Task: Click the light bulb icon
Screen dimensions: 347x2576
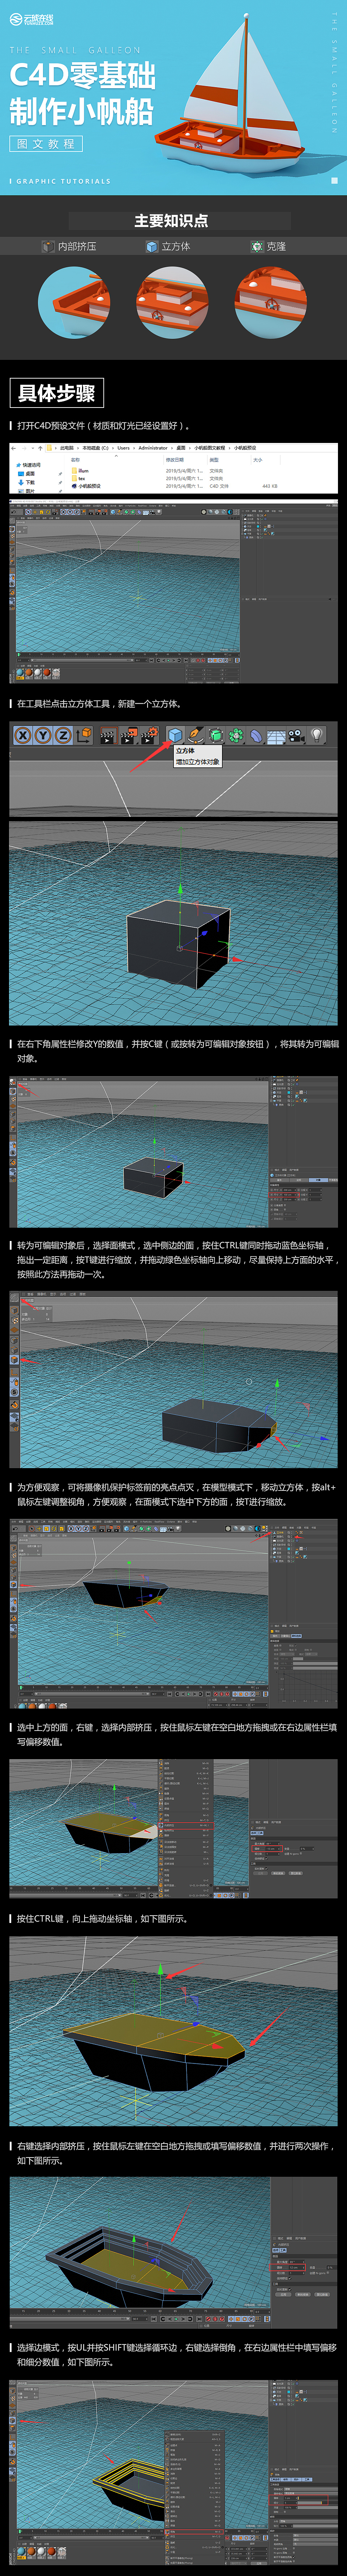Action: click(317, 735)
